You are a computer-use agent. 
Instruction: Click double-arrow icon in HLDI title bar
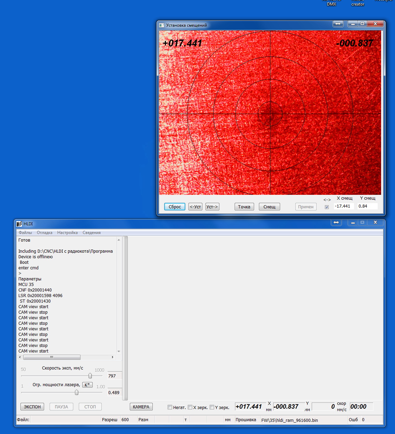pyautogui.click(x=336, y=222)
